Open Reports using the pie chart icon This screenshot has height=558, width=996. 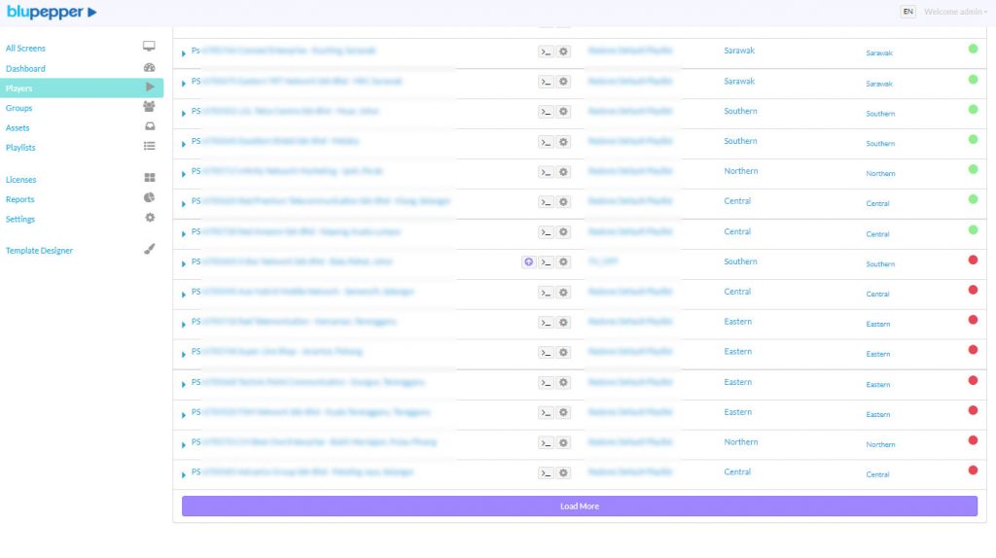click(149, 198)
